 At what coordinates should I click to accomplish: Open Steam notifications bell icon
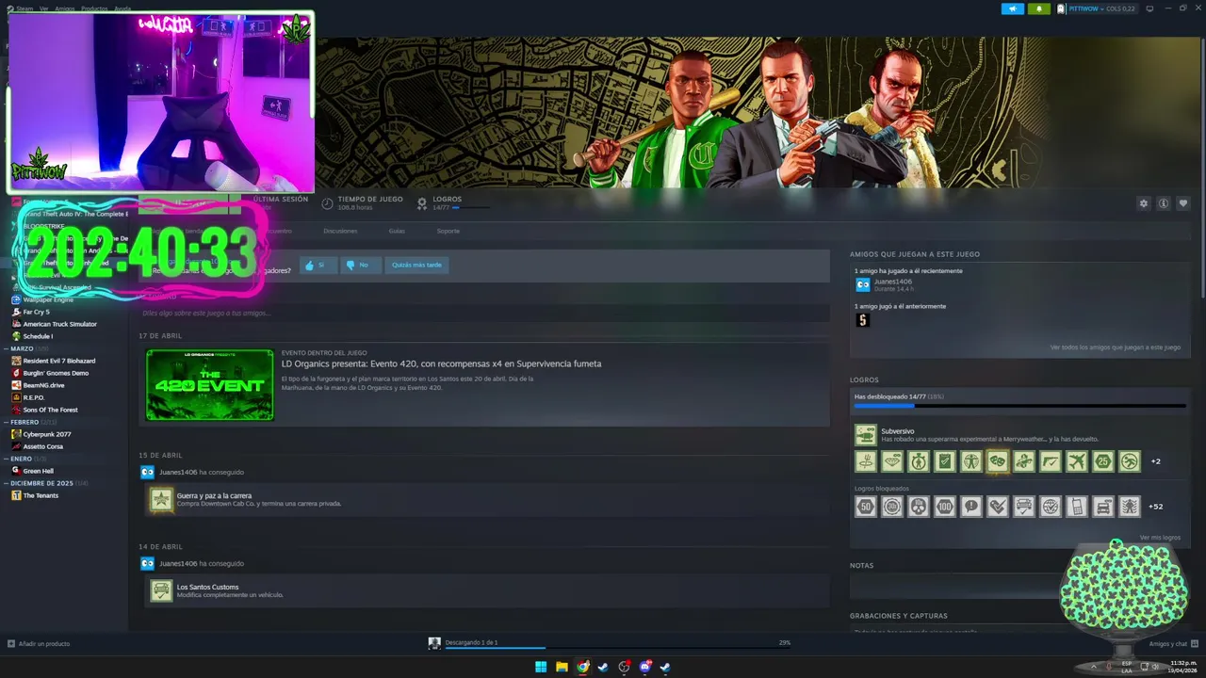click(1040, 8)
